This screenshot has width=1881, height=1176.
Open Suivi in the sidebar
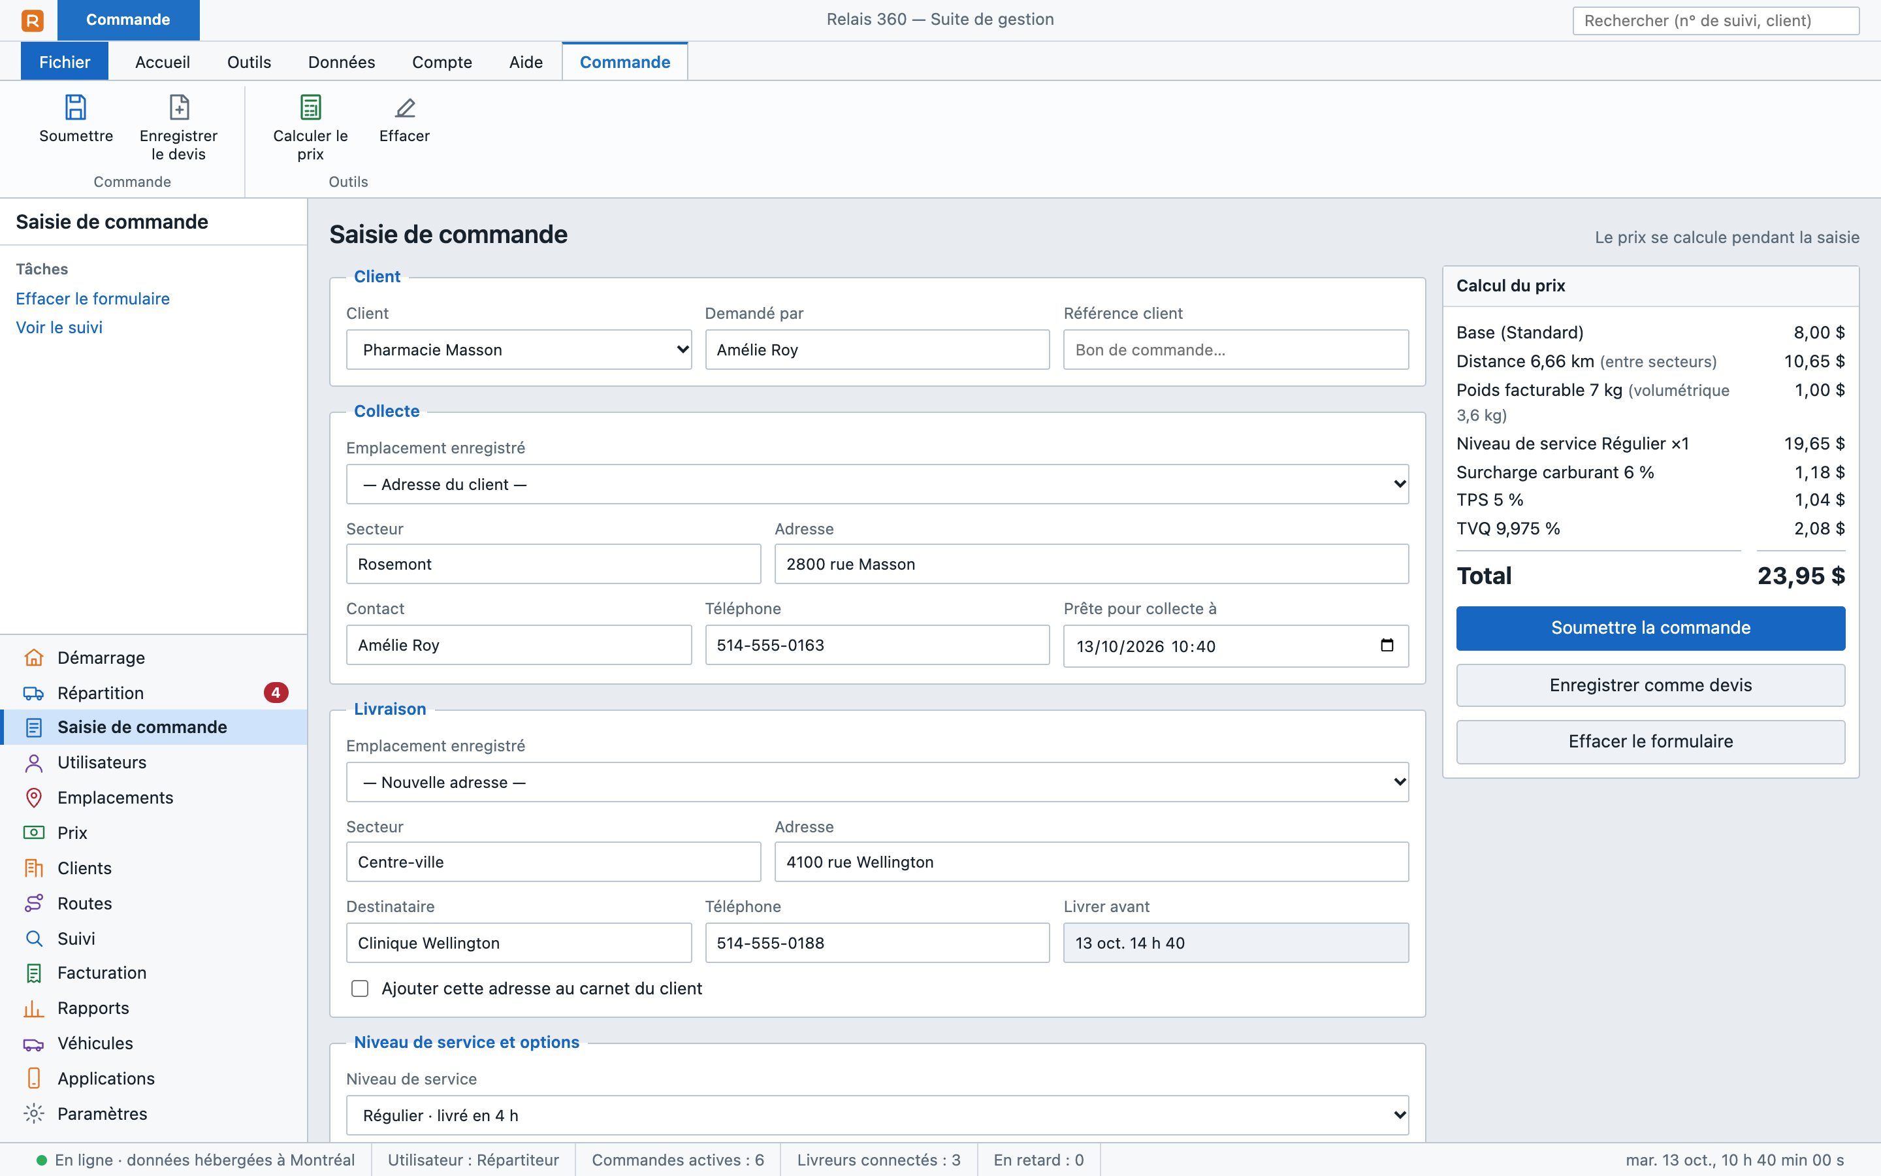click(154, 938)
